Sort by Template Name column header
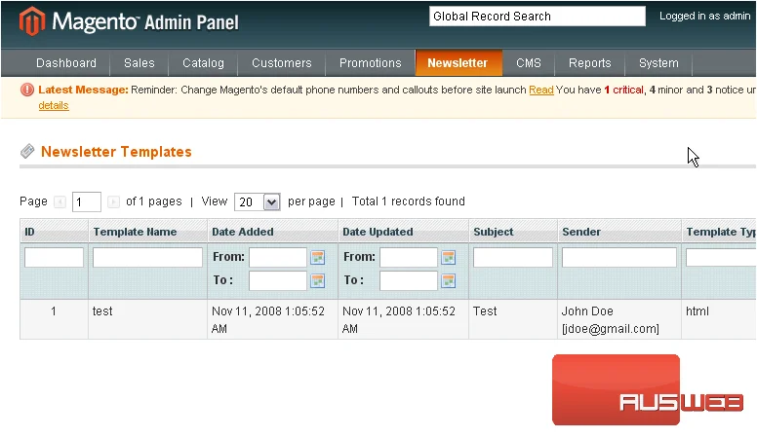This screenshot has width=757, height=438. (x=136, y=232)
